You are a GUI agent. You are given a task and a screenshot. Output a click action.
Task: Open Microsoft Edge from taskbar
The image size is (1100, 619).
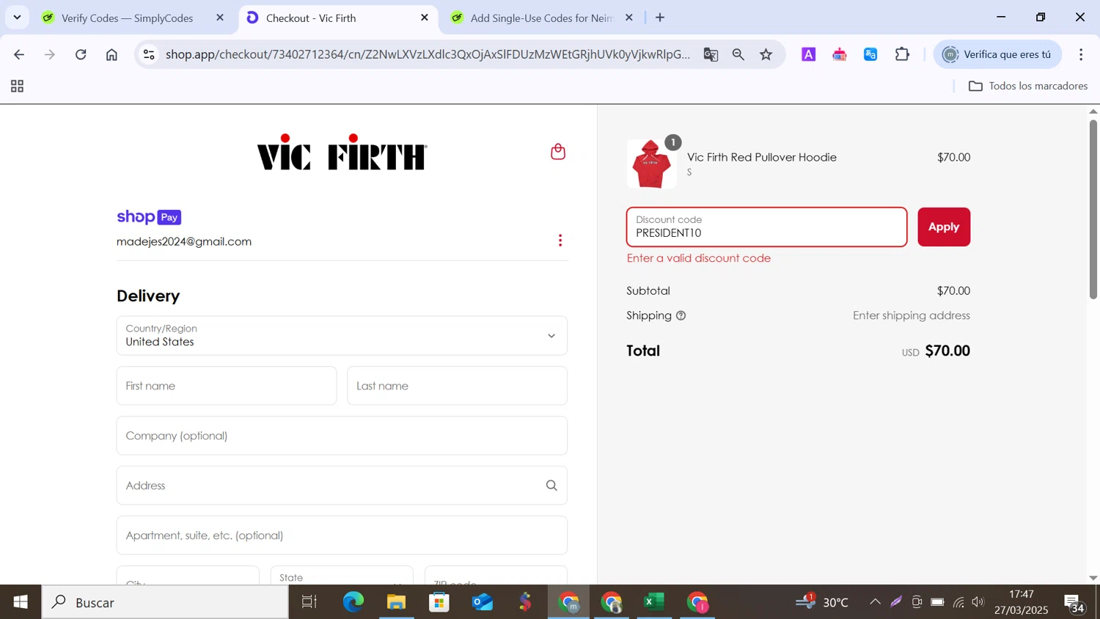[353, 602]
